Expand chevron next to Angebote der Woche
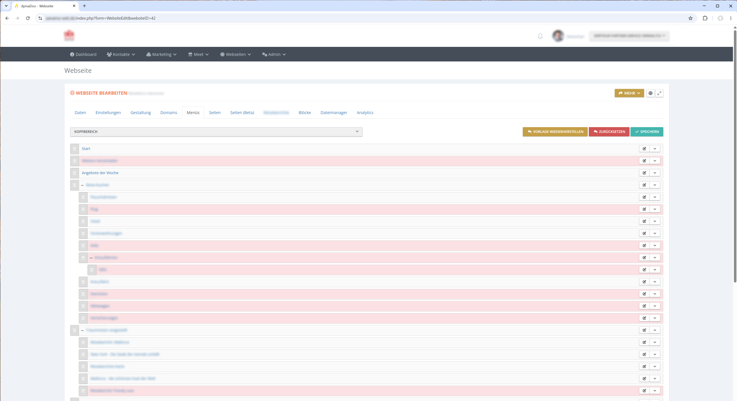This screenshot has width=737, height=401. [655, 173]
